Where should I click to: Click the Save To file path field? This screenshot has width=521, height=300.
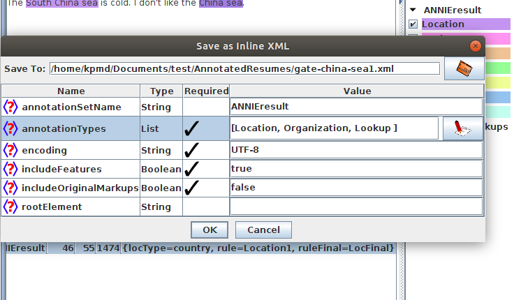click(244, 68)
